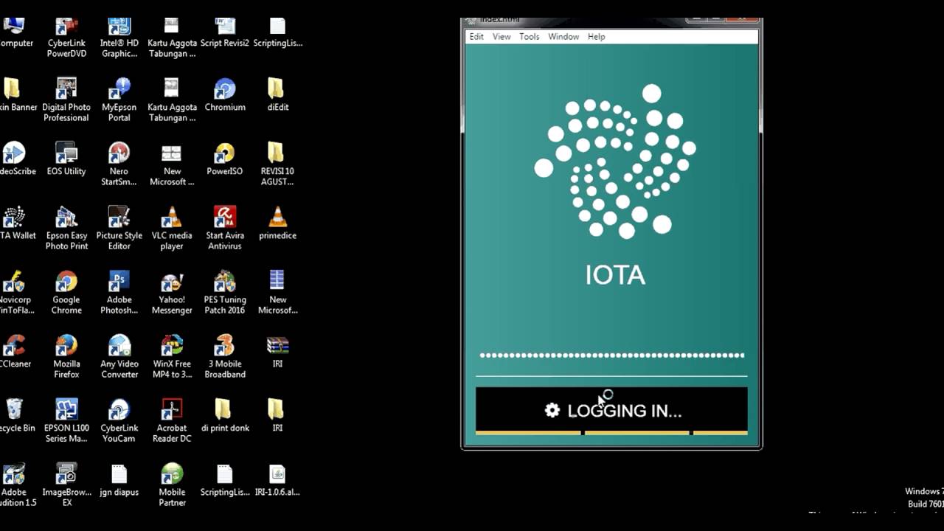Select the Intel HD Graphics desktop icon
944x531 pixels.
click(x=119, y=37)
